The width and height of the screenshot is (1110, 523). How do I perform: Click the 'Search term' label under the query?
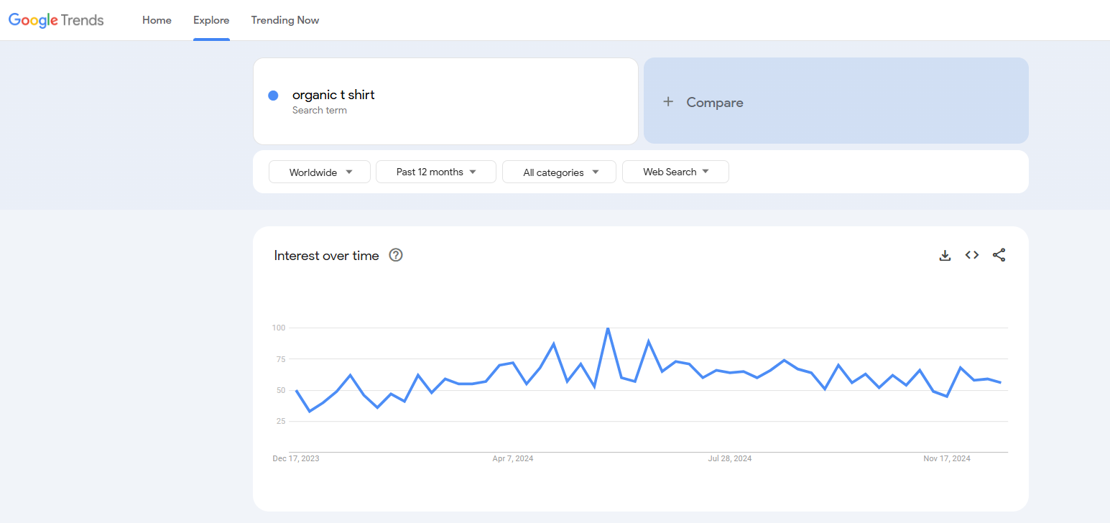pyautogui.click(x=320, y=111)
